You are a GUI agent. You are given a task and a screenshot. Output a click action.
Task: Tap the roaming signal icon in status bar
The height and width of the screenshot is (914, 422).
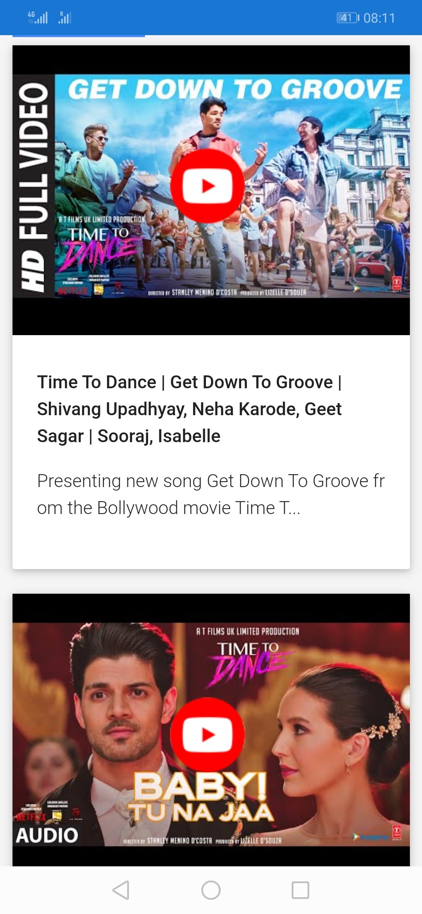pos(65,18)
